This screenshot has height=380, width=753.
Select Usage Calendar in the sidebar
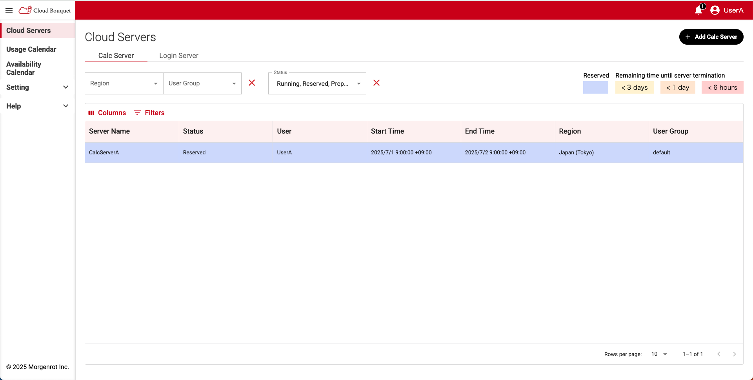point(31,49)
